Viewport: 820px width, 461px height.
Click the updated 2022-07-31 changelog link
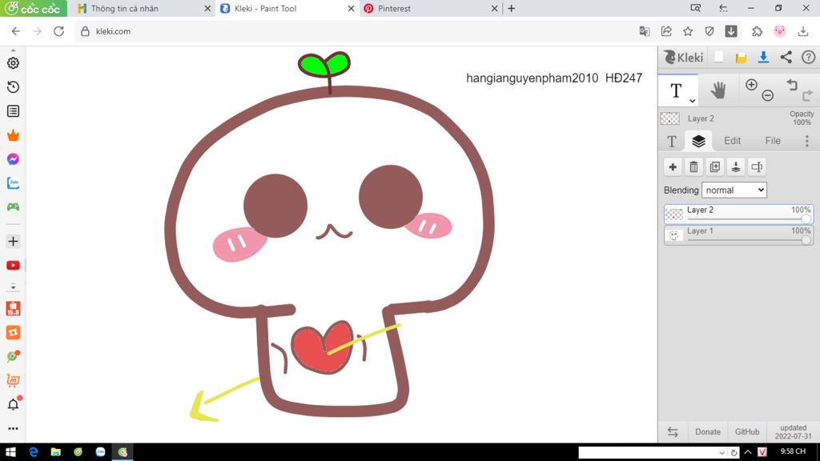coord(793,431)
